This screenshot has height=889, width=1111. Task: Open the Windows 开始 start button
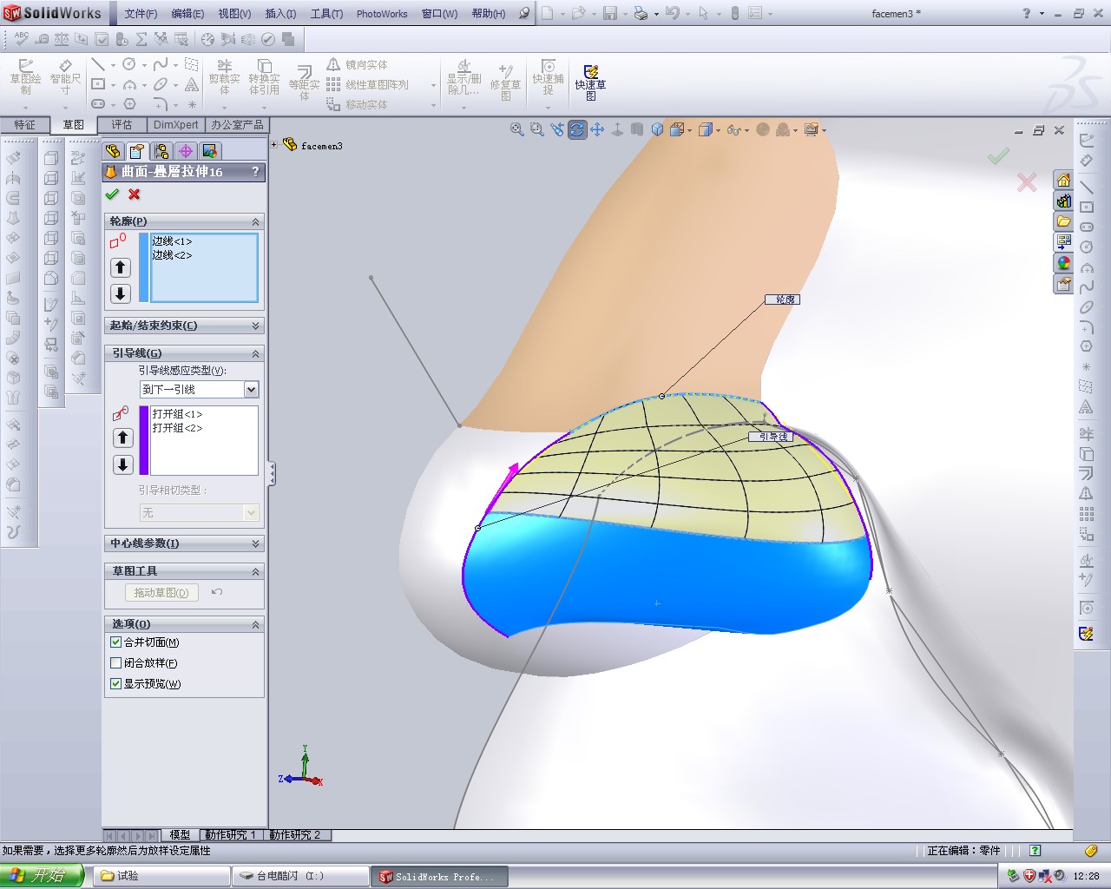[x=42, y=876]
